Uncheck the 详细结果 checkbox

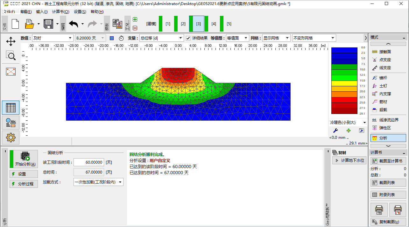click(188, 38)
